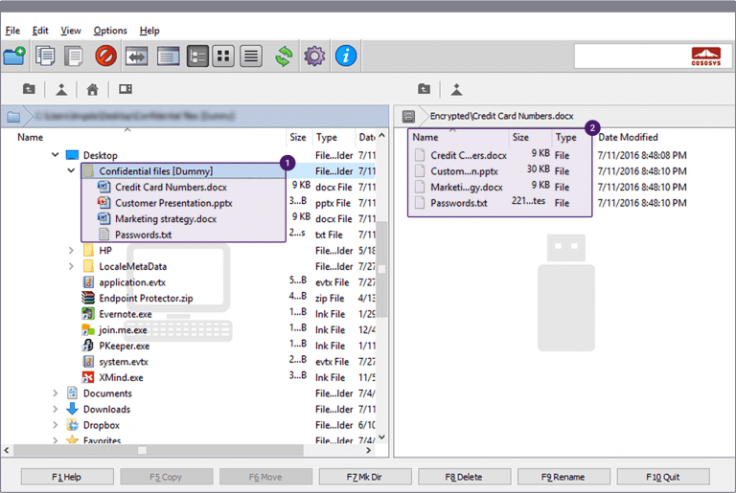This screenshot has height=493, width=736.
Task: Select the large icons grid view
Action: (223, 56)
